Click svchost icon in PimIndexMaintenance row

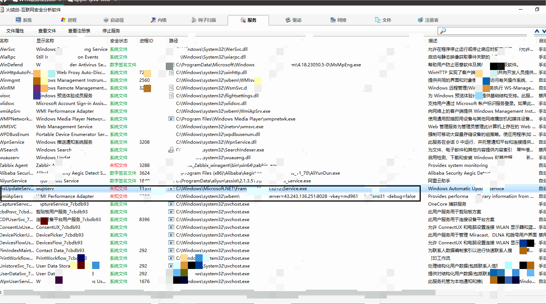[171, 251]
